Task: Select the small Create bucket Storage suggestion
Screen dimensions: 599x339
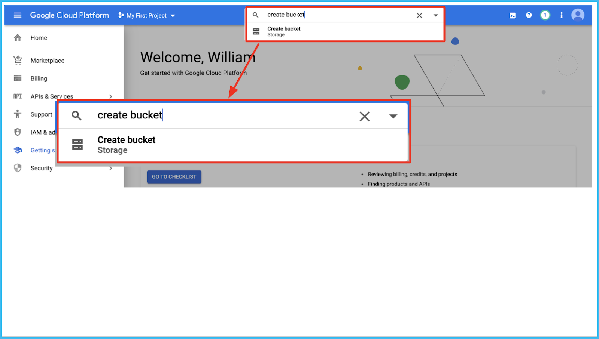Action: pyautogui.click(x=345, y=31)
